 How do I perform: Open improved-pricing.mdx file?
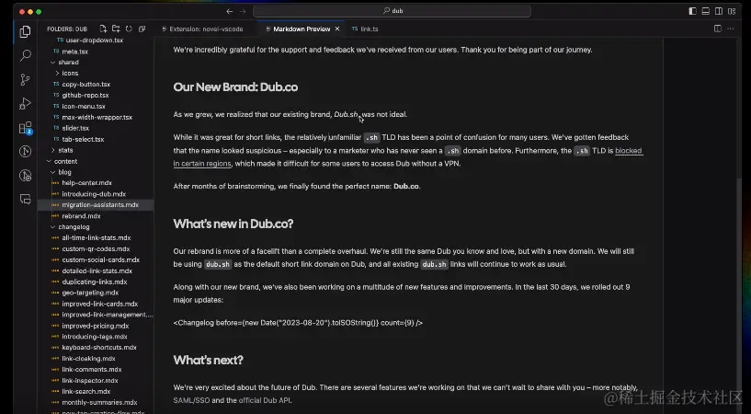click(96, 326)
